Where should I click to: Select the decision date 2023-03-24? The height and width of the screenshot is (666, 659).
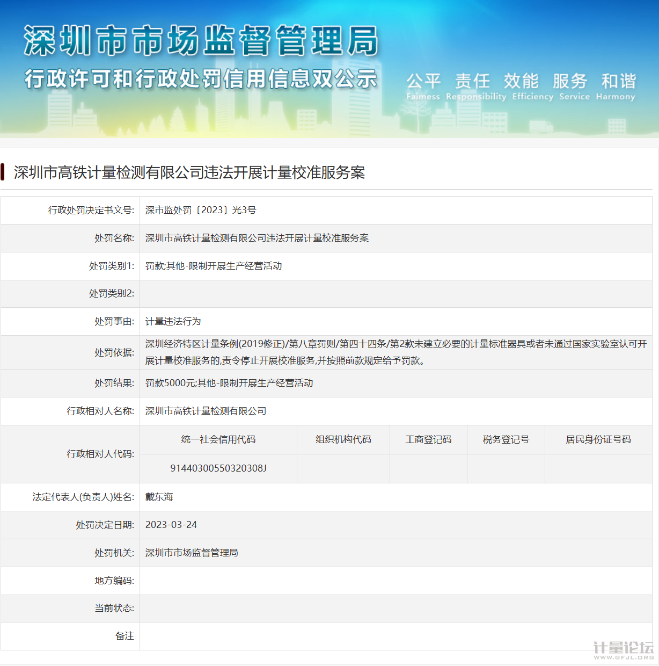pyautogui.click(x=171, y=525)
